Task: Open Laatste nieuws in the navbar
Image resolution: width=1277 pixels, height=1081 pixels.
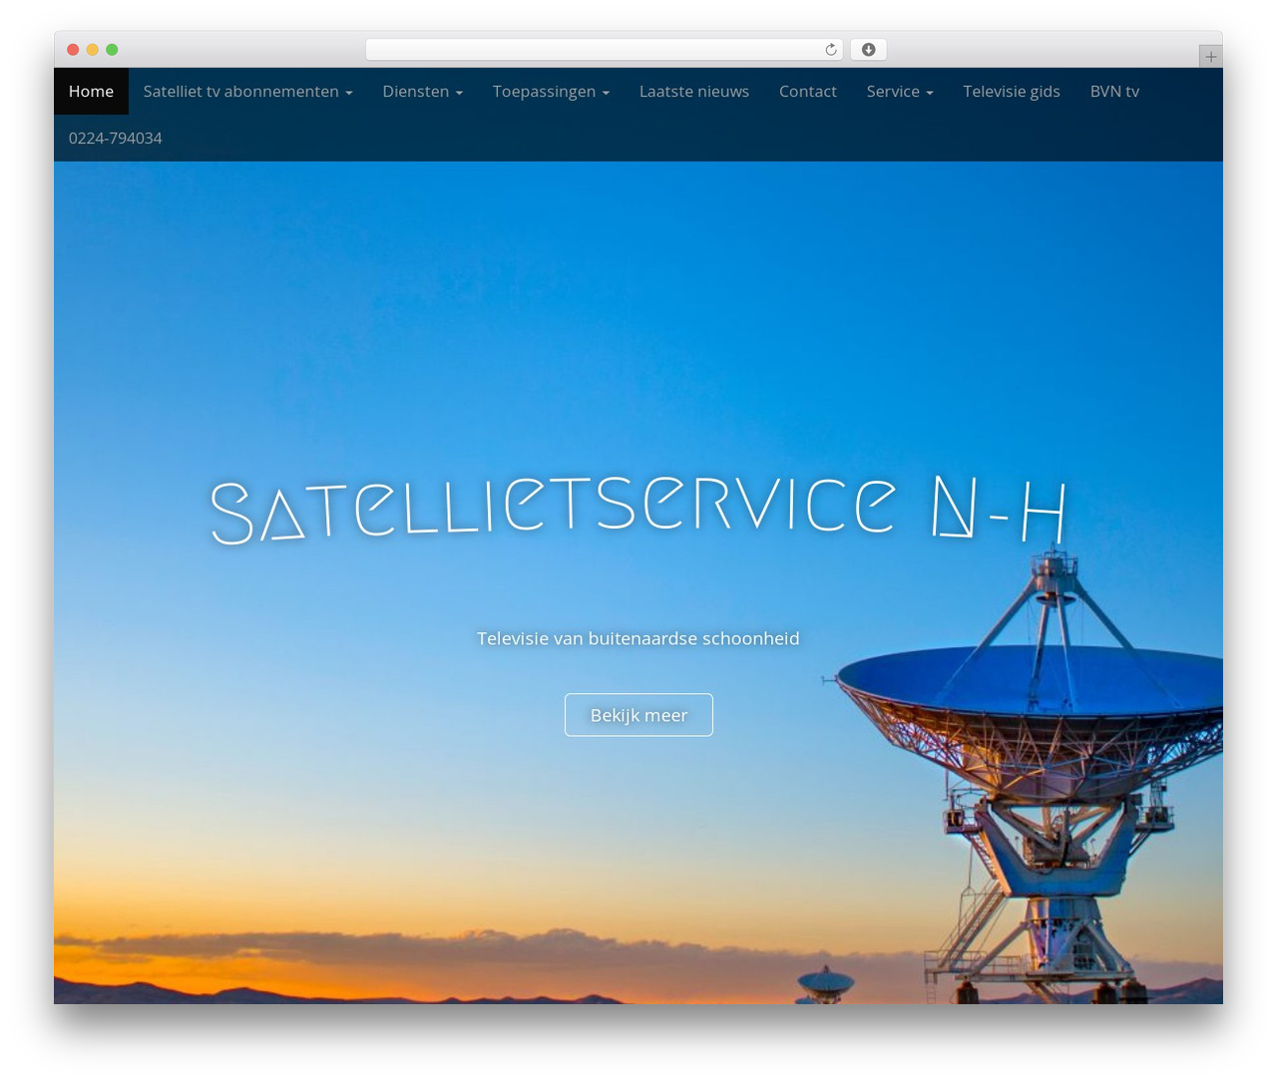Action: [694, 92]
